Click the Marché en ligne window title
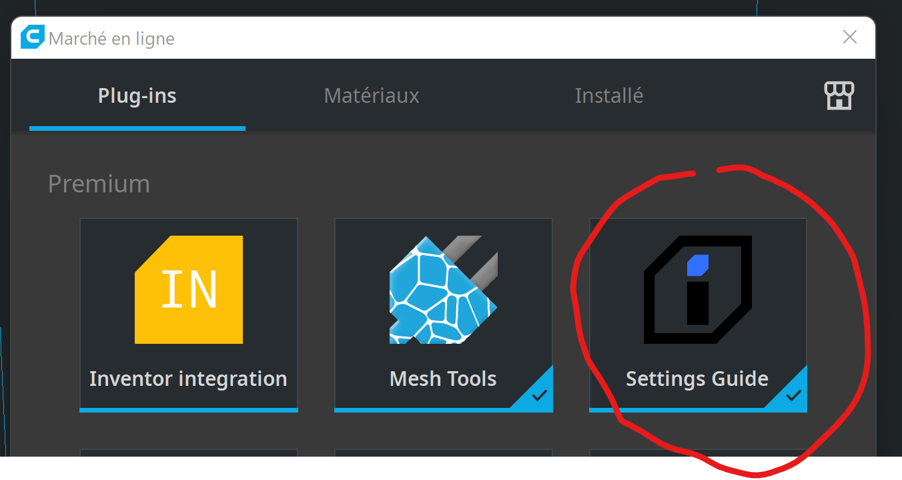Screen dimensions: 902x480 [x=112, y=39]
